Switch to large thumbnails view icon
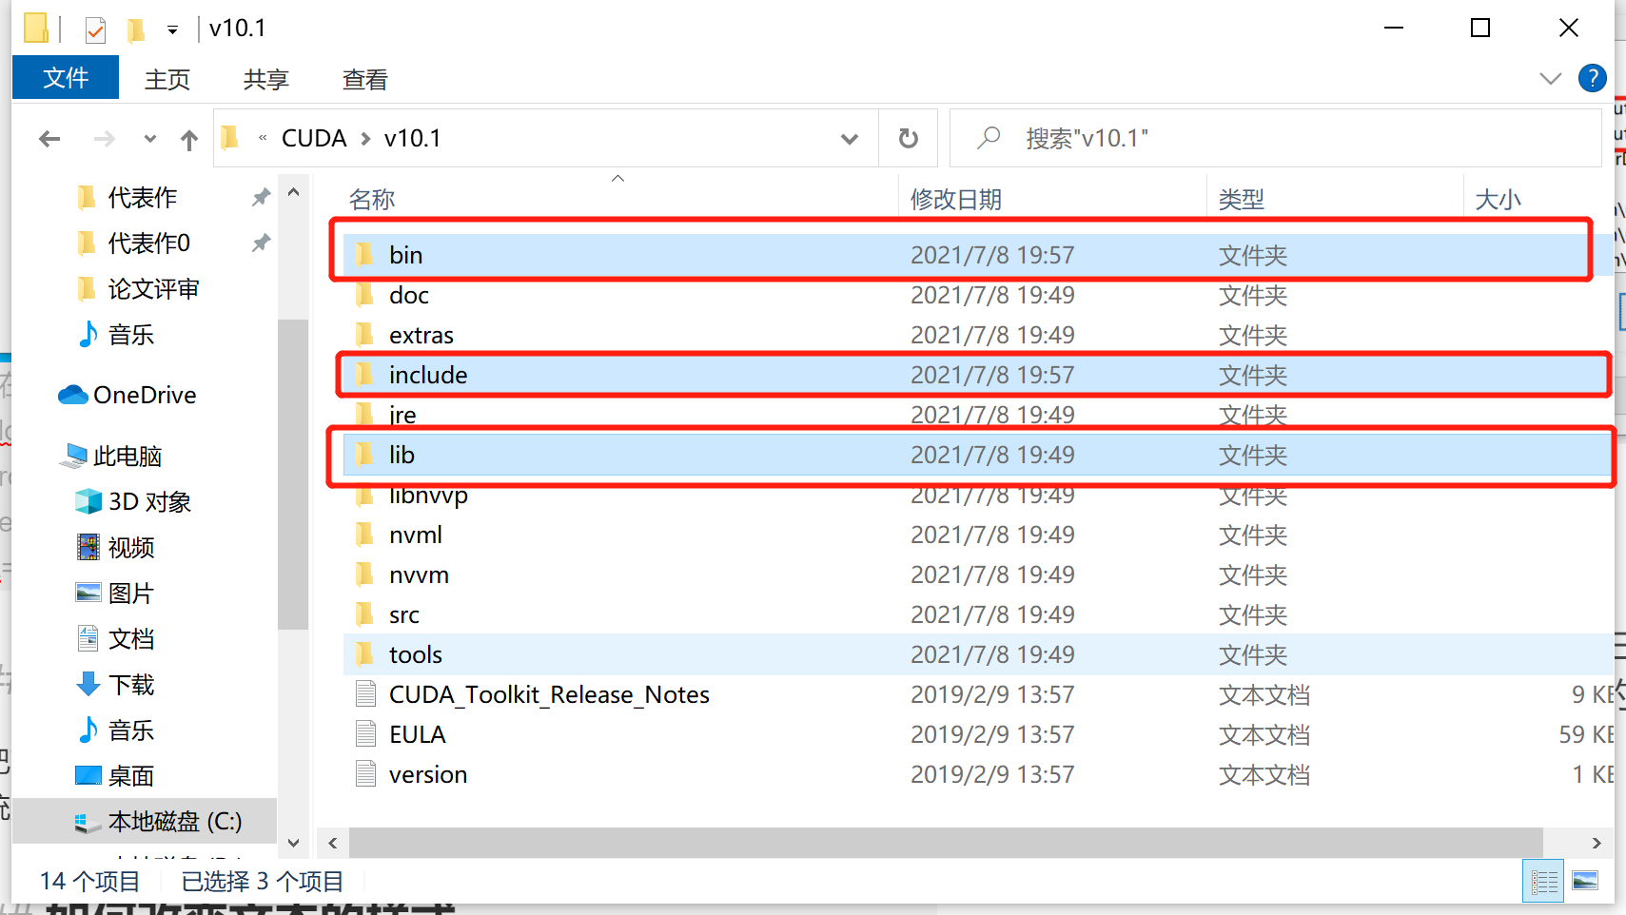Screen dimensions: 1626x915 pyautogui.click(x=1585, y=881)
